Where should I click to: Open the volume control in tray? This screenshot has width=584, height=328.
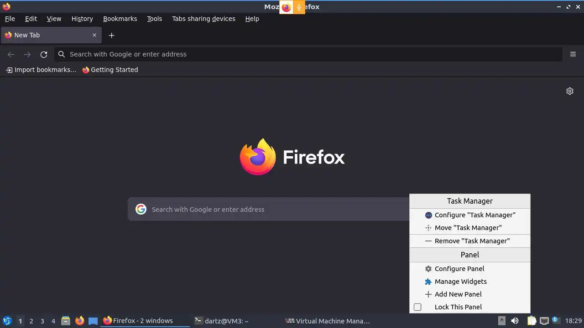tap(515, 321)
